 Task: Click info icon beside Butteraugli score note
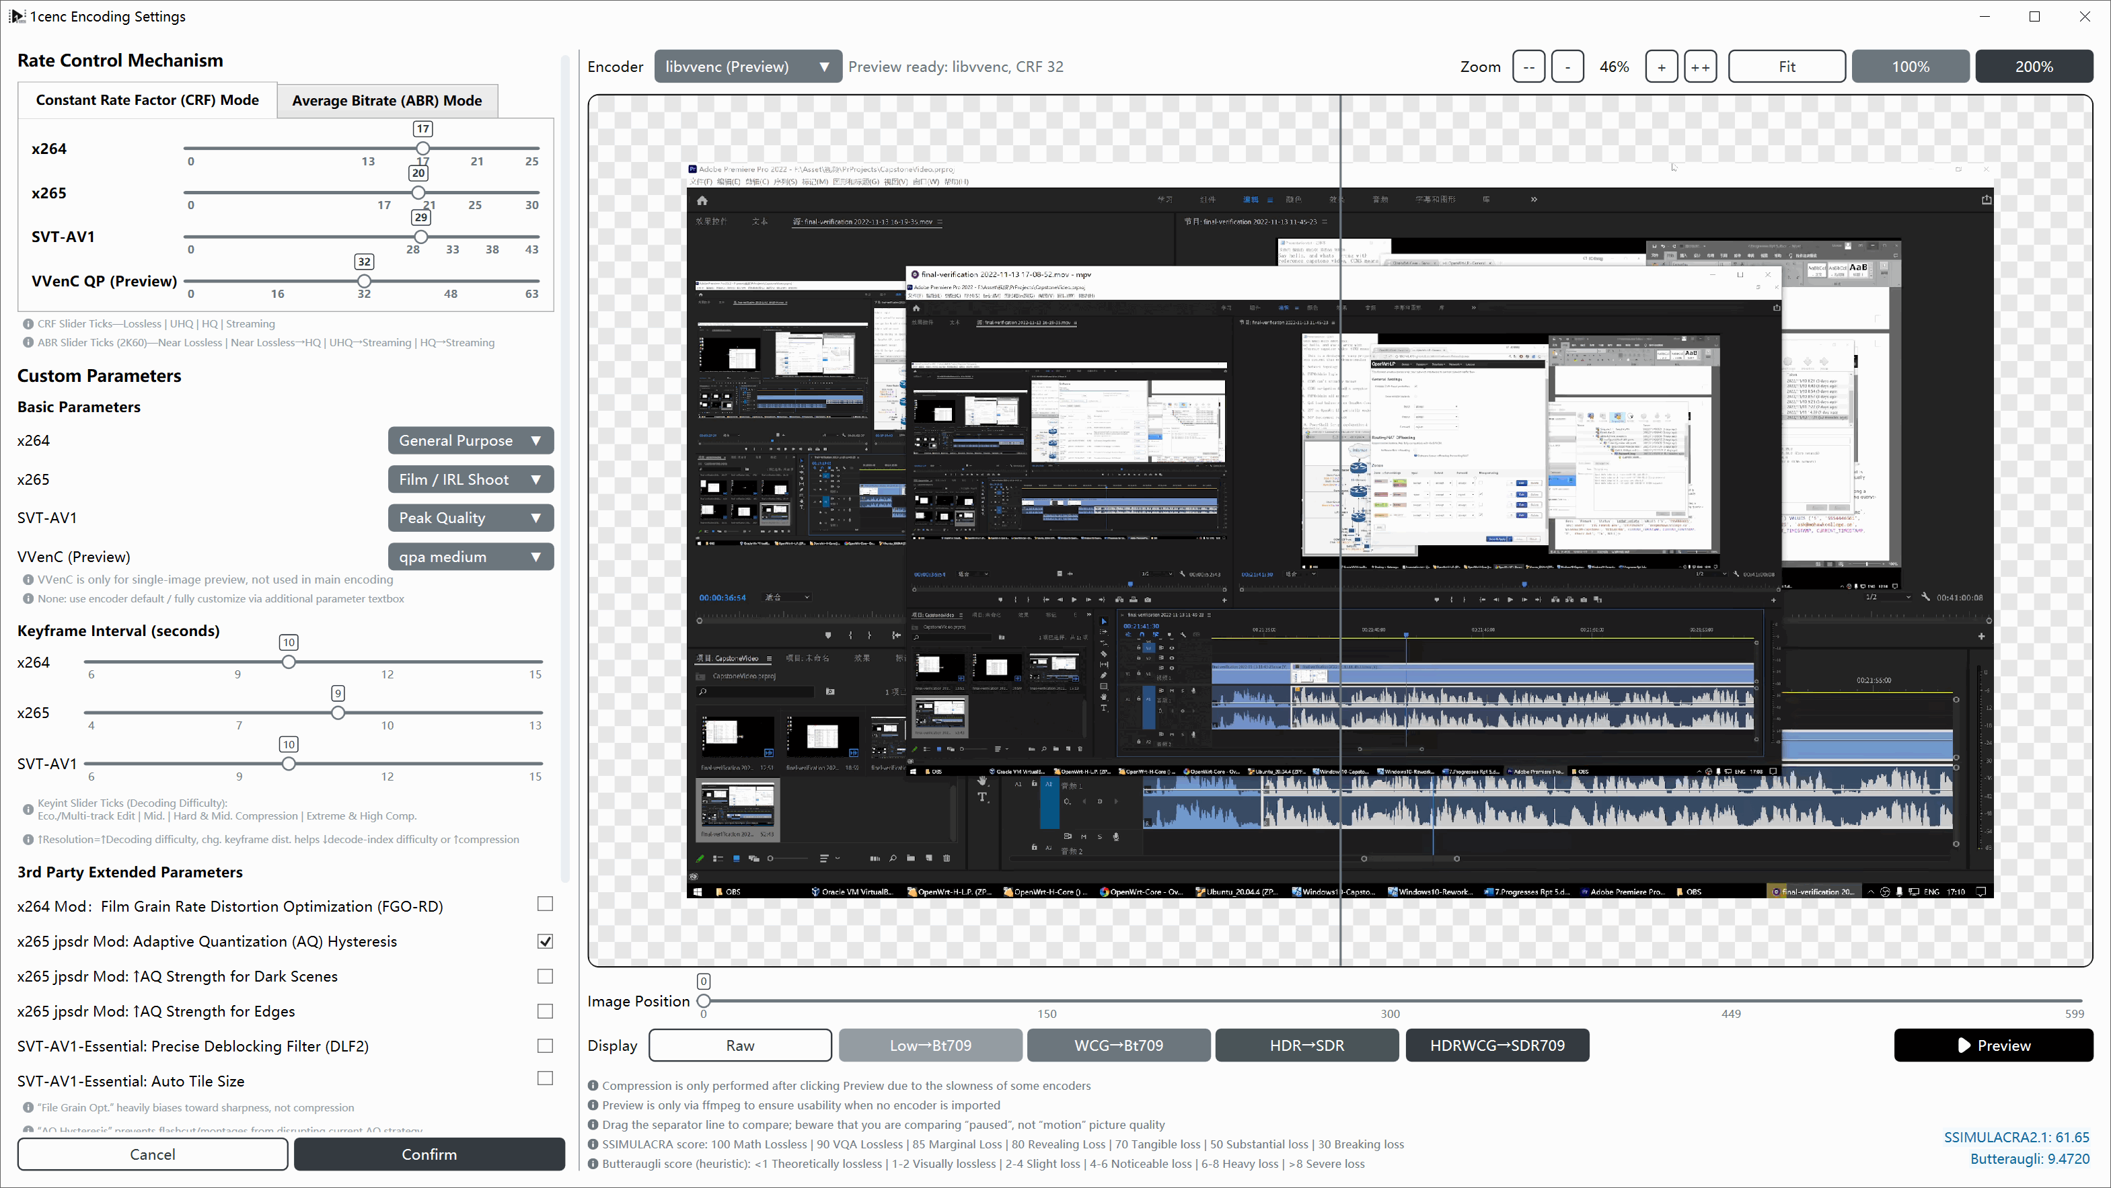(x=593, y=1163)
